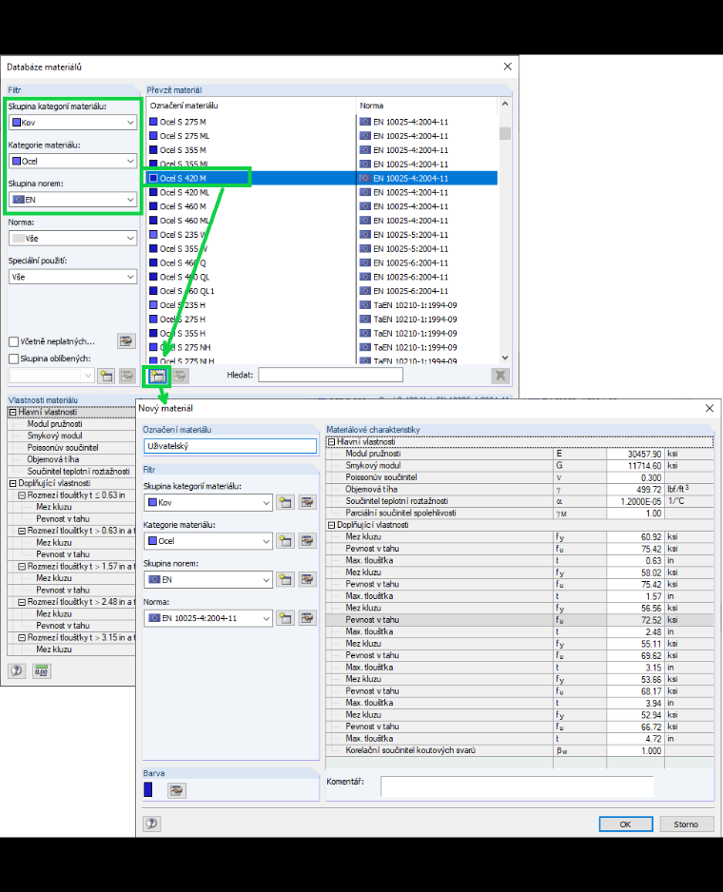Click Korelační součinitel koutových svarů value 1.000

(635, 751)
